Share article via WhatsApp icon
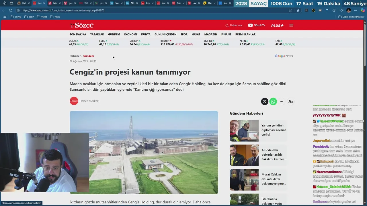This screenshot has width=367, height=206. tap(273, 102)
